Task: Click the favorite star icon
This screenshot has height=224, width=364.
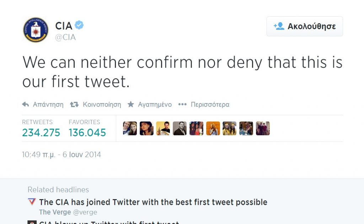Action: [x=131, y=105]
